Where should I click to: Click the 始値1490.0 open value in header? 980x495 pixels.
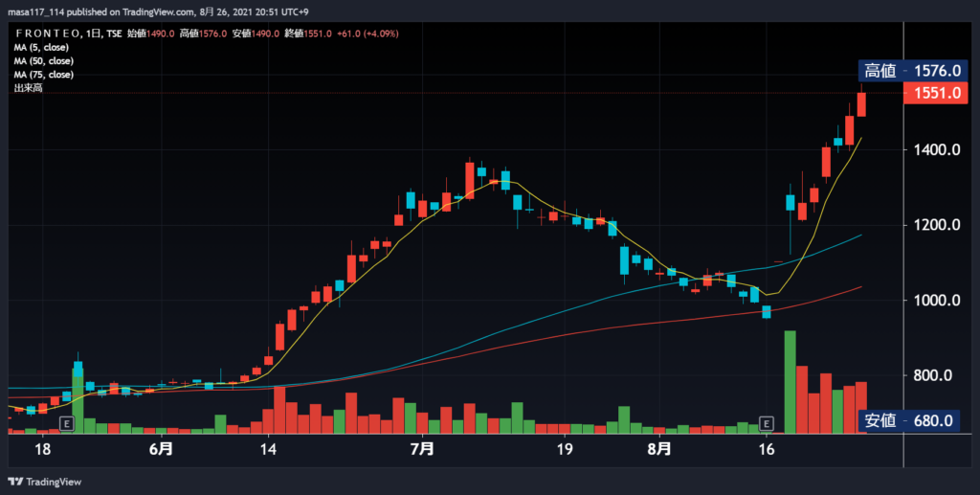[150, 34]
